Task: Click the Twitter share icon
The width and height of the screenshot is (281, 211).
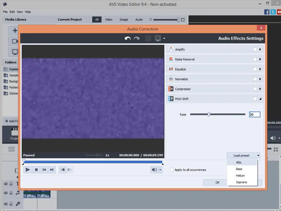Action: [273, 12]
